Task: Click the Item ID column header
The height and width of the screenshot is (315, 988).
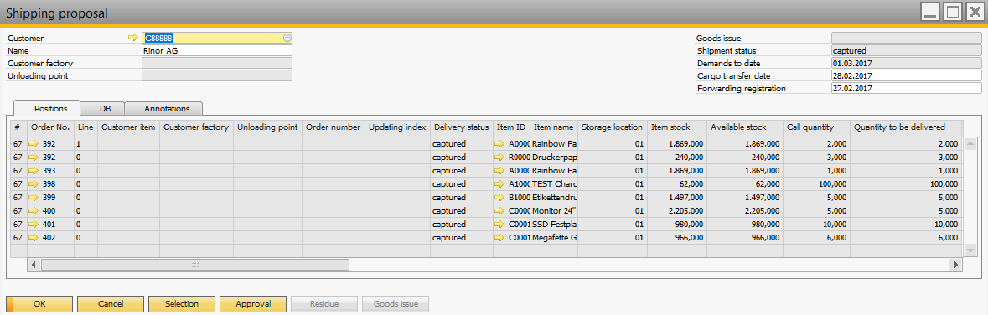Action: pos(511,127)
